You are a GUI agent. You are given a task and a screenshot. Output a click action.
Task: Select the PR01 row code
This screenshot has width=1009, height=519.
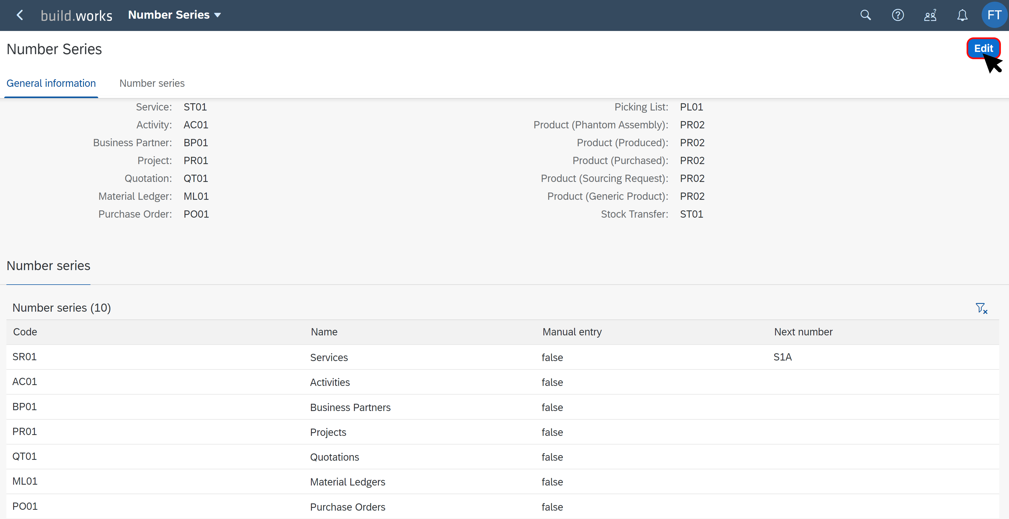[x=24, y=431]
